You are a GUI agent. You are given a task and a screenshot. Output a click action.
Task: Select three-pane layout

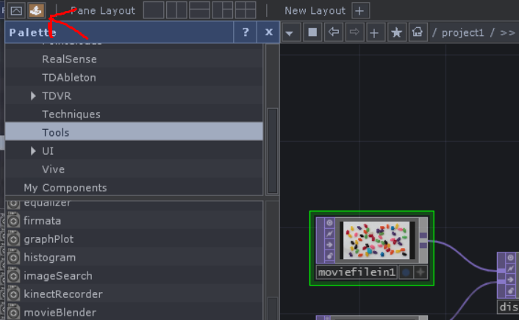[x=223, y=10]
